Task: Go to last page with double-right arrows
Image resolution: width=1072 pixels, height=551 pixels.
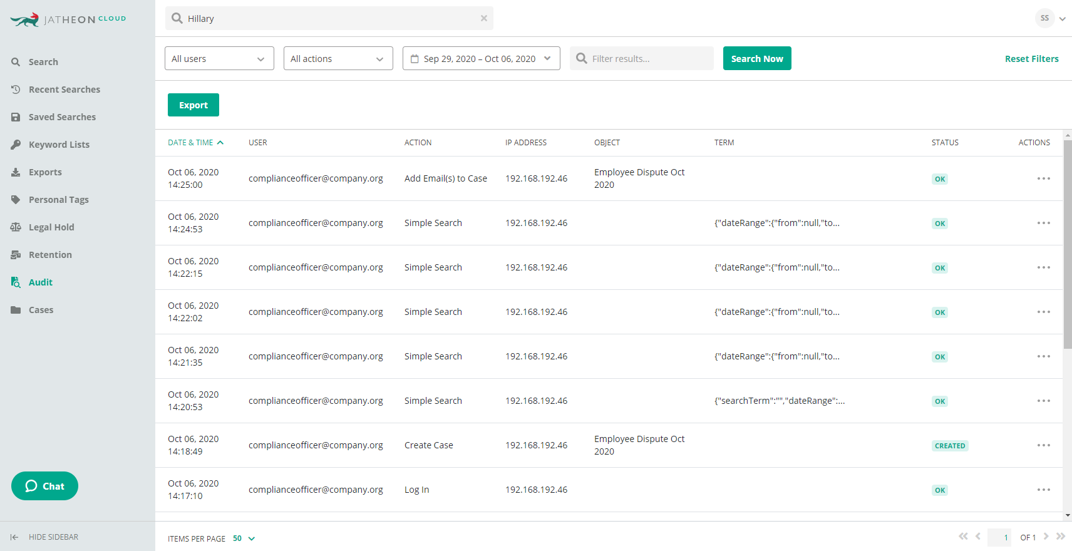Action: pos(1060,536)
